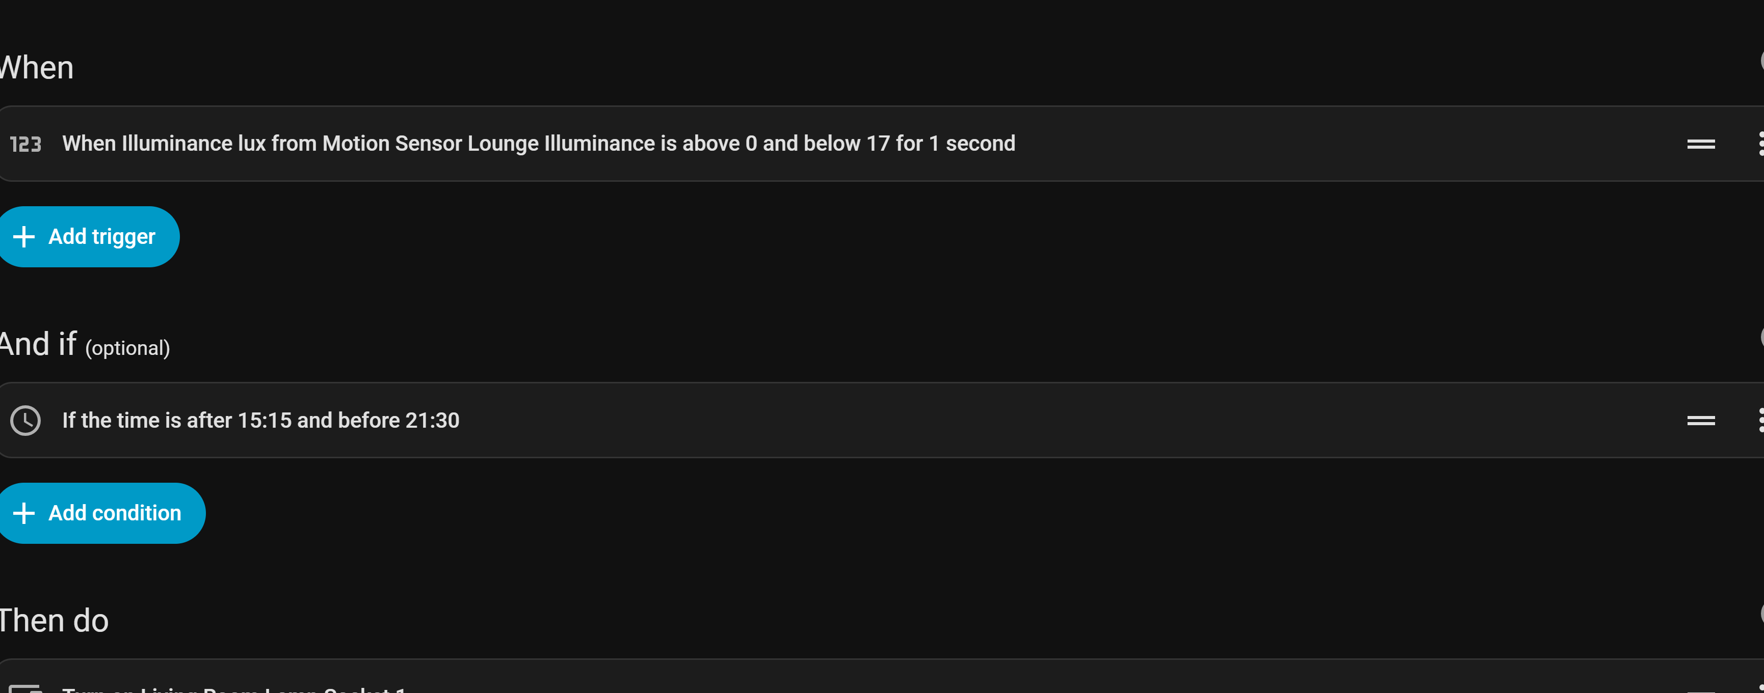The height and width of the screenshot is (693, 1764).
Task: Click the Then do section heading
Action: click(x=54, y=621)
